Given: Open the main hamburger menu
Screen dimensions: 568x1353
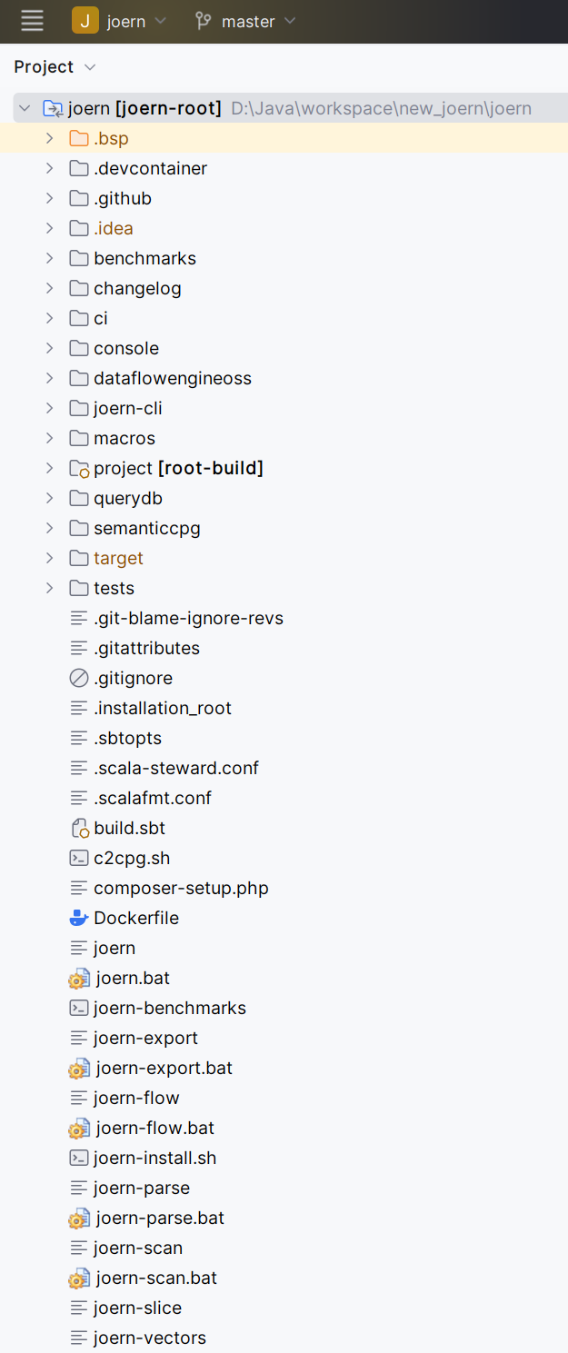Looking at the screenshot, I should [x=32, y=21].
